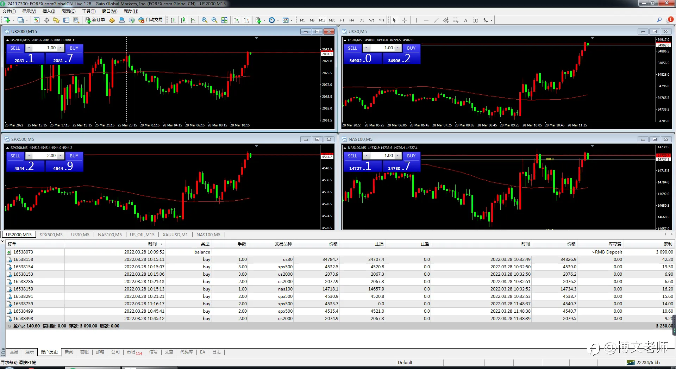Open search with the magnifier icon

click(x=659, y=20)
